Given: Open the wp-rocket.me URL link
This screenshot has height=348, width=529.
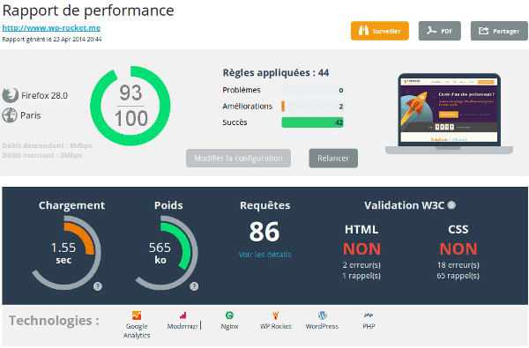Looking at the screenshot, I should (51, 28).
